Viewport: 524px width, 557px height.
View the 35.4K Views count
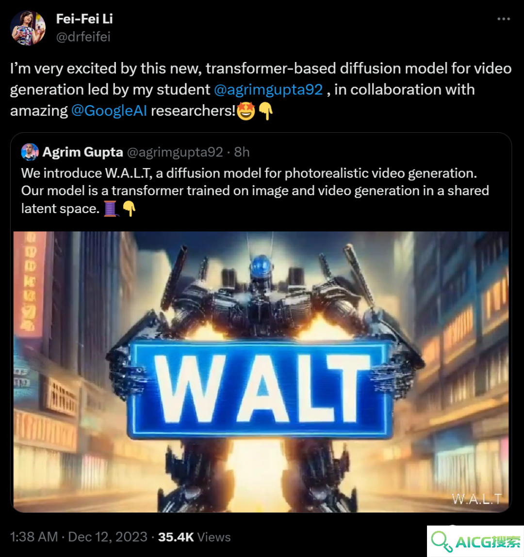tap(194, 537)
